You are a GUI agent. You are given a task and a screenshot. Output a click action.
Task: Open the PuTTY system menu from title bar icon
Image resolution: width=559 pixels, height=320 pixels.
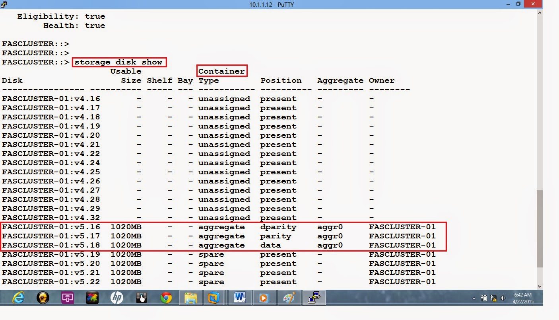3,4
